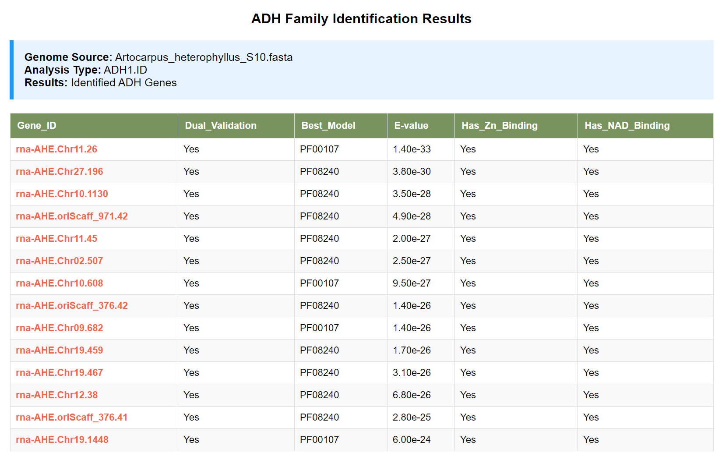
Task: Select rna-AHE.Chr09.682 in the table
Action: pos(60,328)
